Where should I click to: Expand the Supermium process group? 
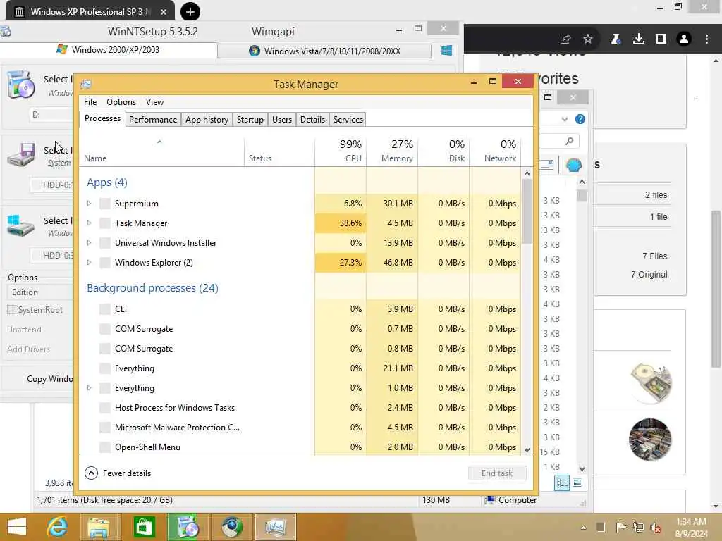(89, 204)
